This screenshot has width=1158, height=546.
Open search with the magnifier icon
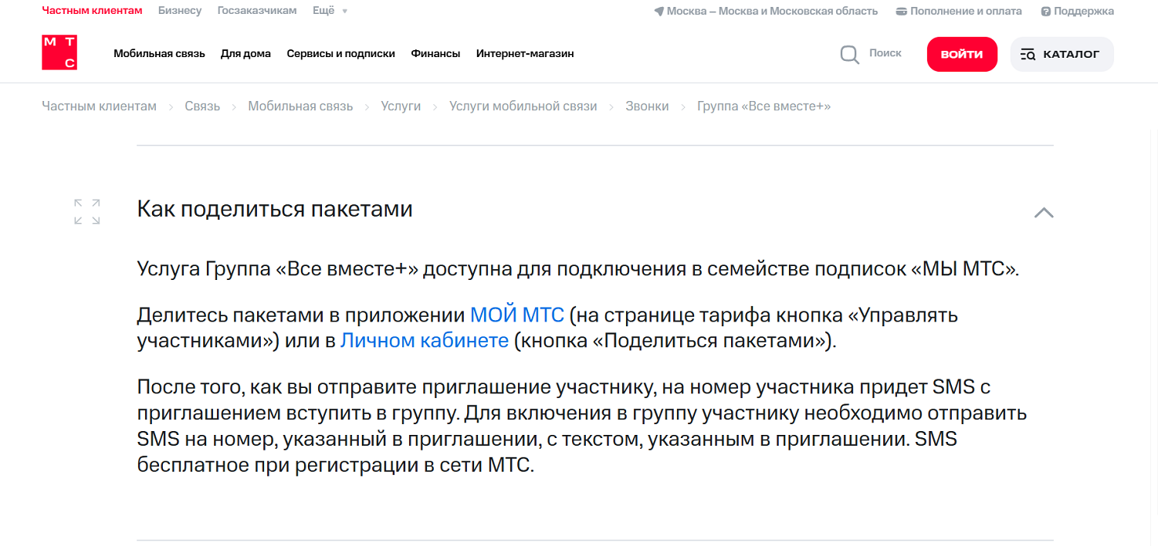849,54
